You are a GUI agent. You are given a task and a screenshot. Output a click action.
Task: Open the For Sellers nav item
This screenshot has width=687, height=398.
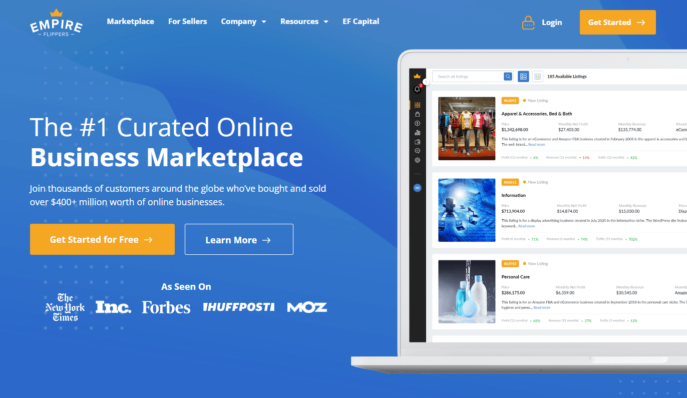pyautogui.click(x=187, y=22)
